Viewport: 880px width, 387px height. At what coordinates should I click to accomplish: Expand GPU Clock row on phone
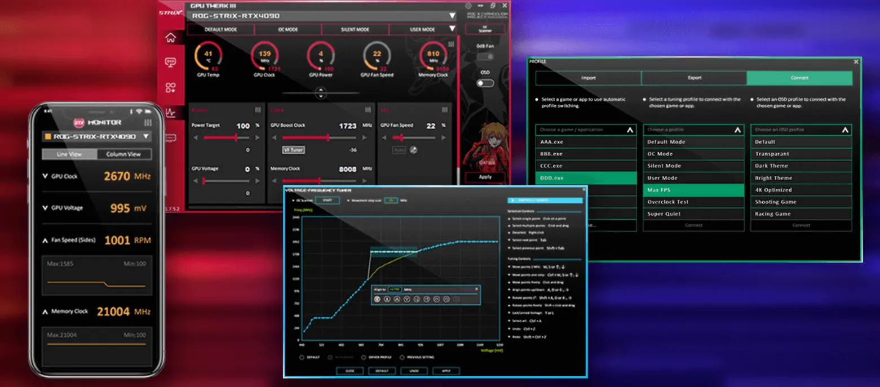[45, 176]
